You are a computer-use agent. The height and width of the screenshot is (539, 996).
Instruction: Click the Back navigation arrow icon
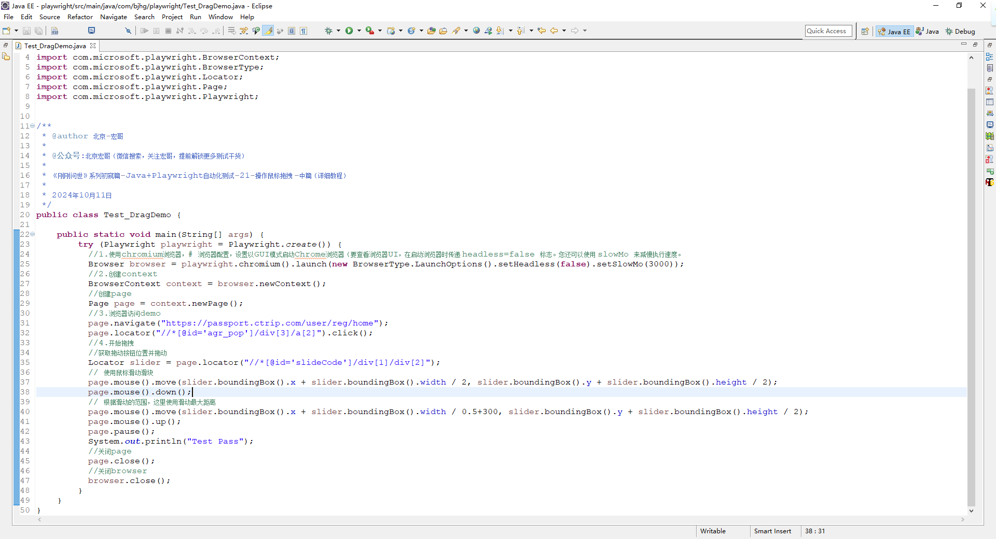[554, 31]
